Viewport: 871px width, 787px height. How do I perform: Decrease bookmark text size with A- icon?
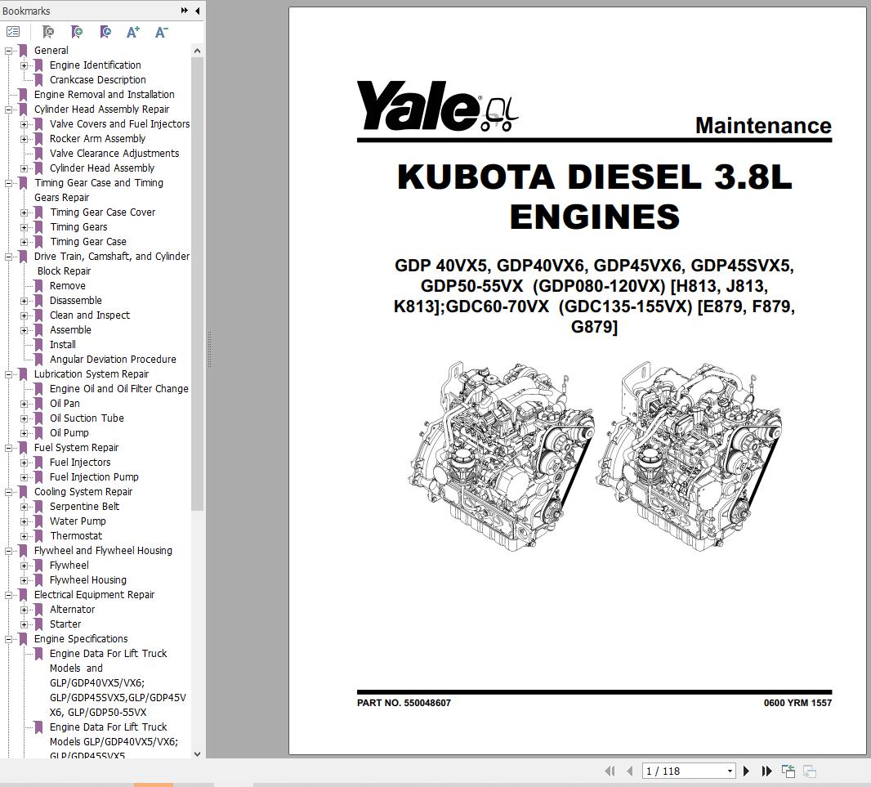tap(160, 32)
